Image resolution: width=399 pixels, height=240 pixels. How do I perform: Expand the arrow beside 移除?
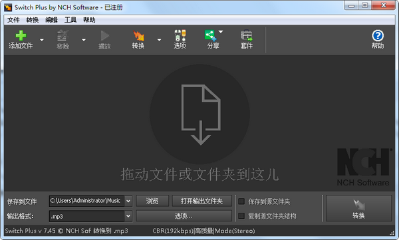point(84,40)
